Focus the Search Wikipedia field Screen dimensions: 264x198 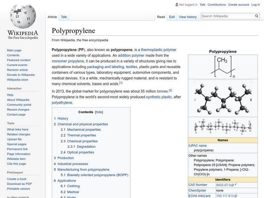(228, 16)
